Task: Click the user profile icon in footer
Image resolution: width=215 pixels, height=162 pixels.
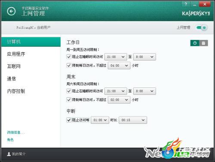Action: click(x=9, y=154)
